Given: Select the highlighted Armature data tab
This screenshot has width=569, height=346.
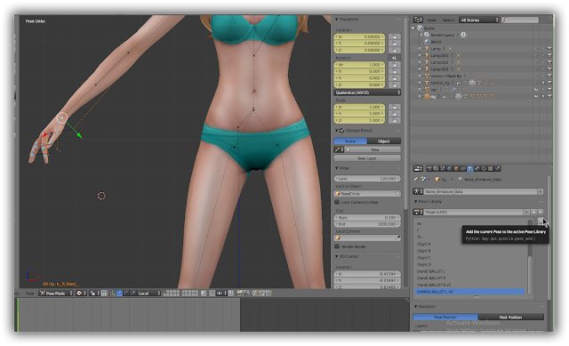Looking at the screenshot, I should [470, 168].
